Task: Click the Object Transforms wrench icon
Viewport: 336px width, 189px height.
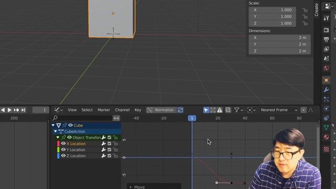Action: click(103, 138)
